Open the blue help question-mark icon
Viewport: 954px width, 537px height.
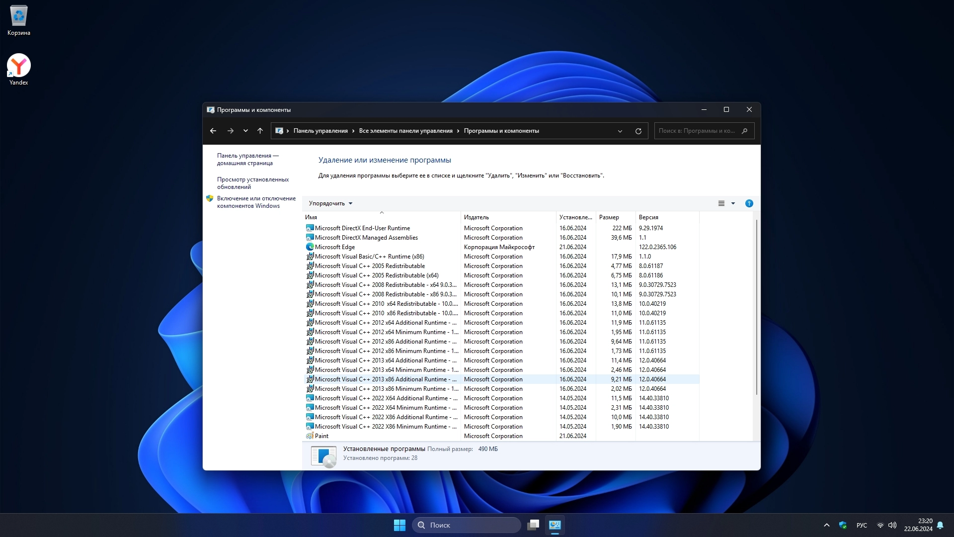coord(749,203)
